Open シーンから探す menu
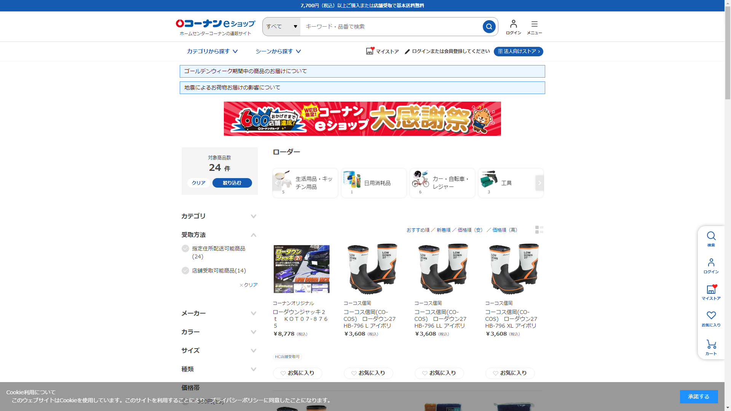Image resolution: width=731 pixels, height=411 pixels. click(278, 51)
